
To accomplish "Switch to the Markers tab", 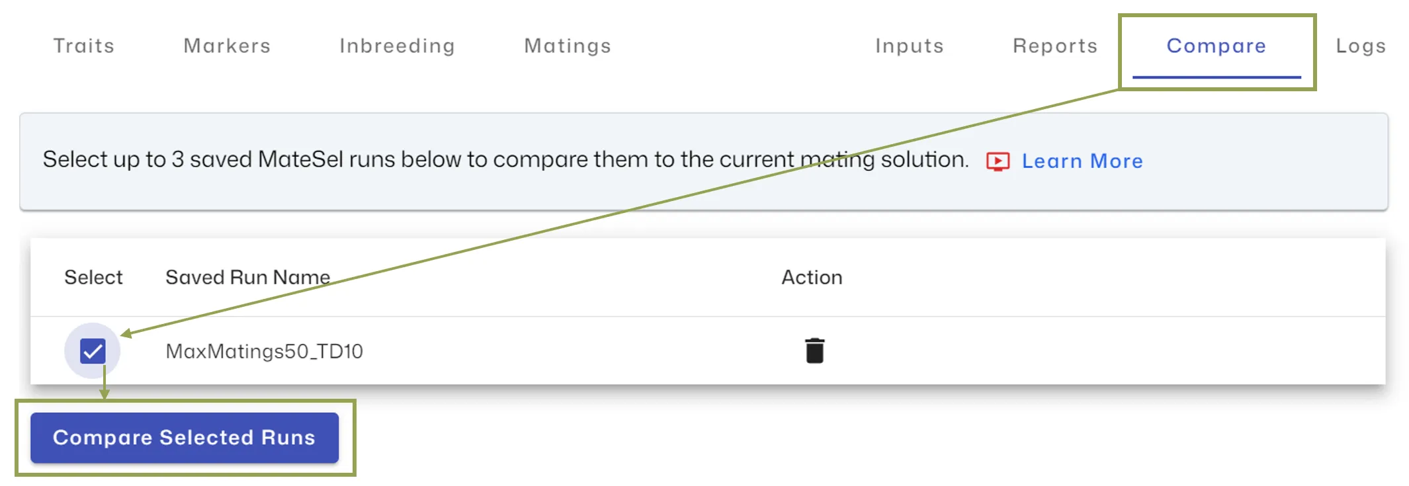I will [x=227, y=46].
